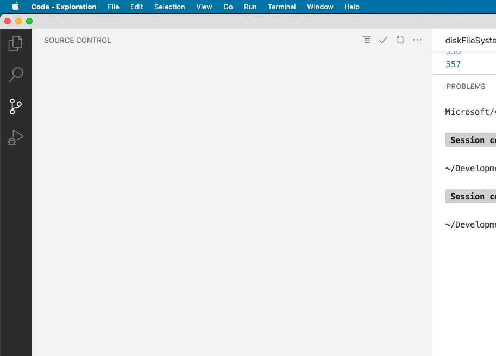Open the Code - Exploration app menu

pyautogui.click(x=64, y=7)
